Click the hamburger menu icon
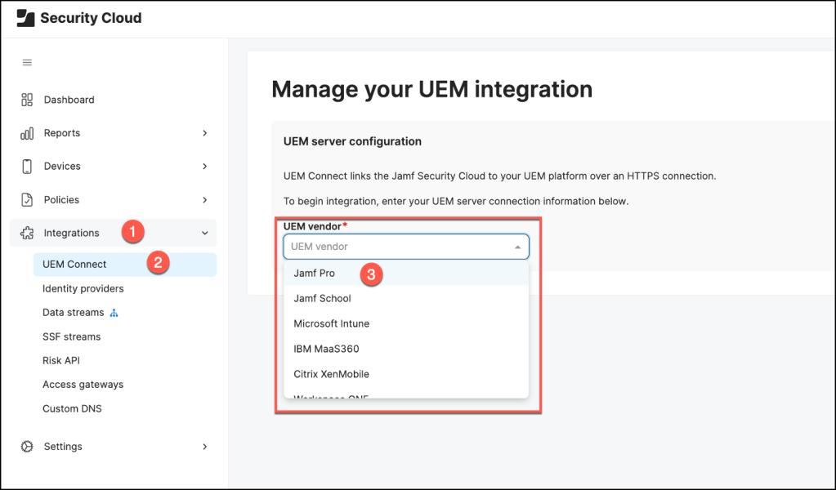The width and height of the screenshot is (836, 490). pyautogui.click(x=27, y=63)
